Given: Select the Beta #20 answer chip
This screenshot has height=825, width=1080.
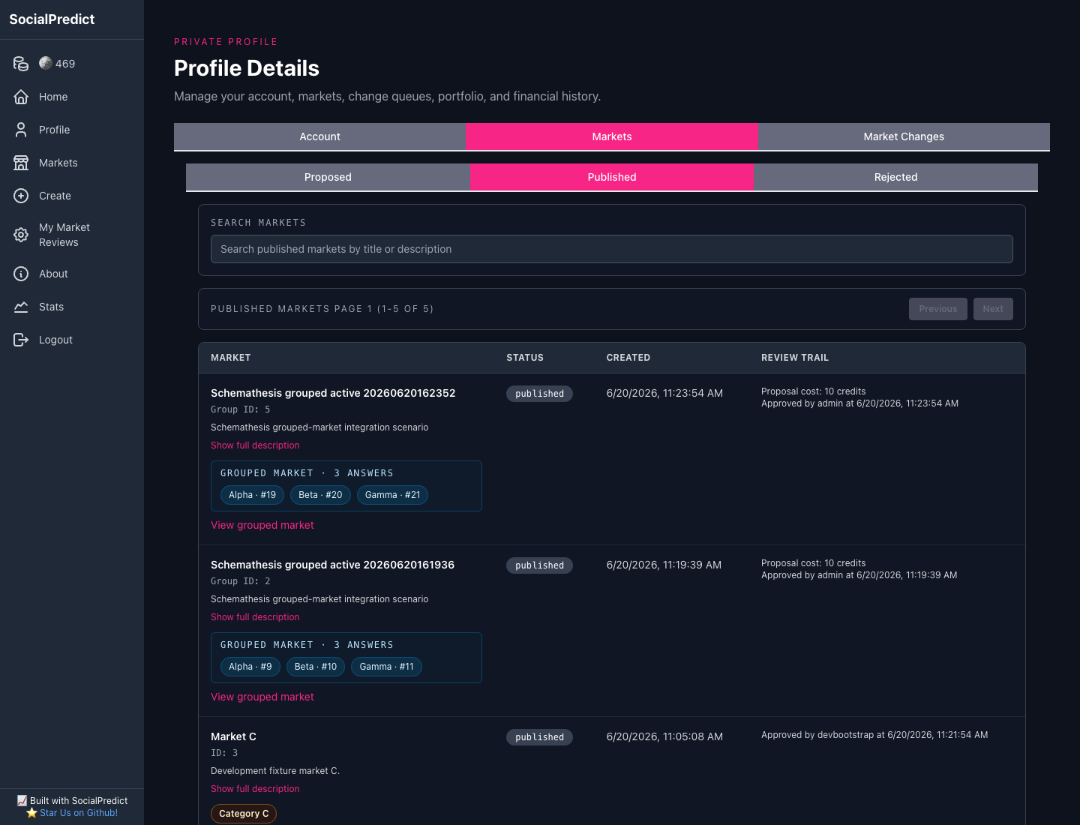Looking at the screenshot, I should 320,495.
